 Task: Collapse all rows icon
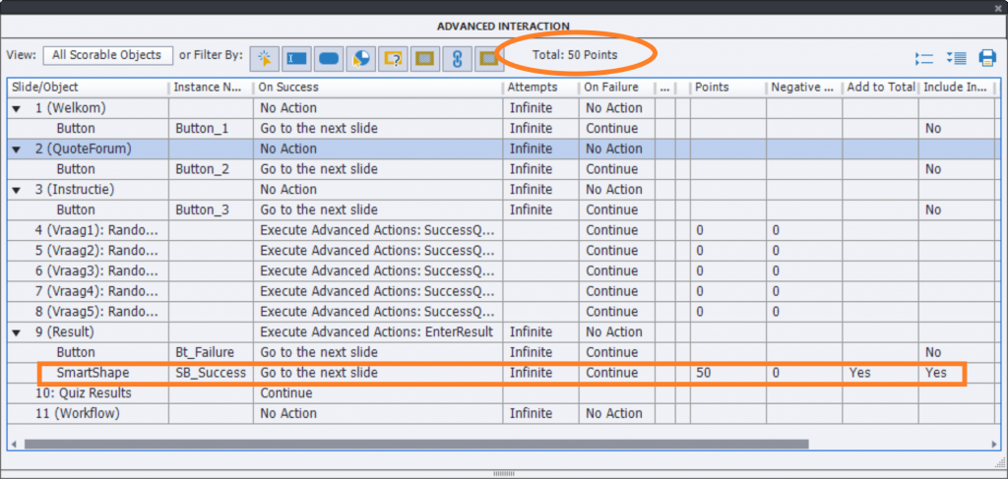923,58
